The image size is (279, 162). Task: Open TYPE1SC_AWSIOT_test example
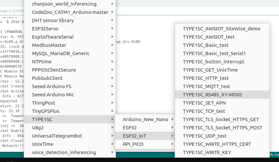pyautogui.click(x=222, y=37)
